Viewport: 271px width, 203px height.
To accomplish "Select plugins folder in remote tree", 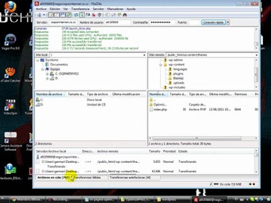I will pyautogui.click(x=178, y=74).
